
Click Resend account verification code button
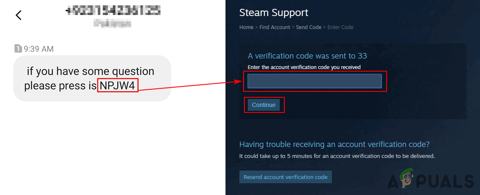(x=286, y=177)
